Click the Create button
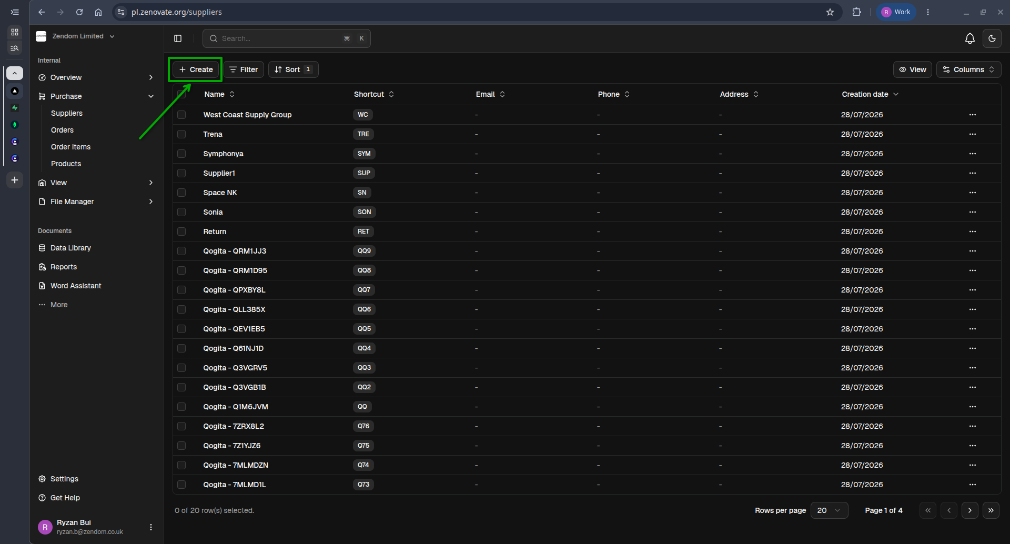Viewport: 1010px width, 544px height. (196, 69)
